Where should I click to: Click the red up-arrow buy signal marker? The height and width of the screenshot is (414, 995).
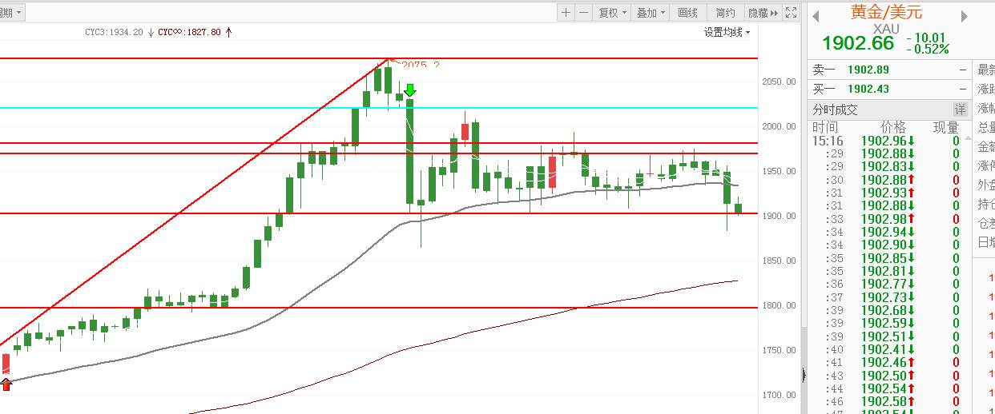click(x=6, y=385)
